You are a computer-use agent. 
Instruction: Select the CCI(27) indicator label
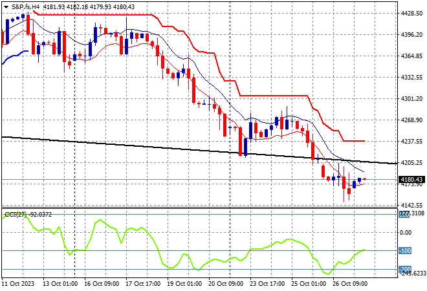[x=16, y=215]
